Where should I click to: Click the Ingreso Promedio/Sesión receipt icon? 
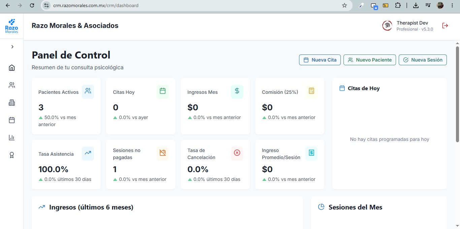click(x=311, y=153)
